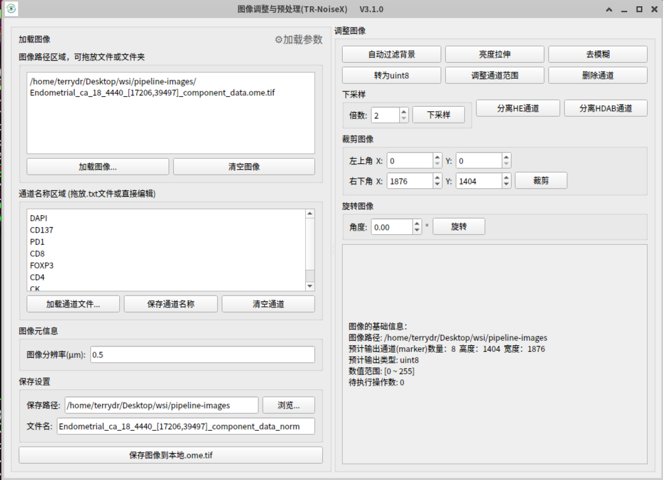Increase 倍数 value with up arrow
Viewport: 663px width, 480px height.
coord(404,111)
